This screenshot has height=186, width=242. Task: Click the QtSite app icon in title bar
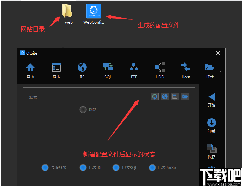click(x=22, y=53)
